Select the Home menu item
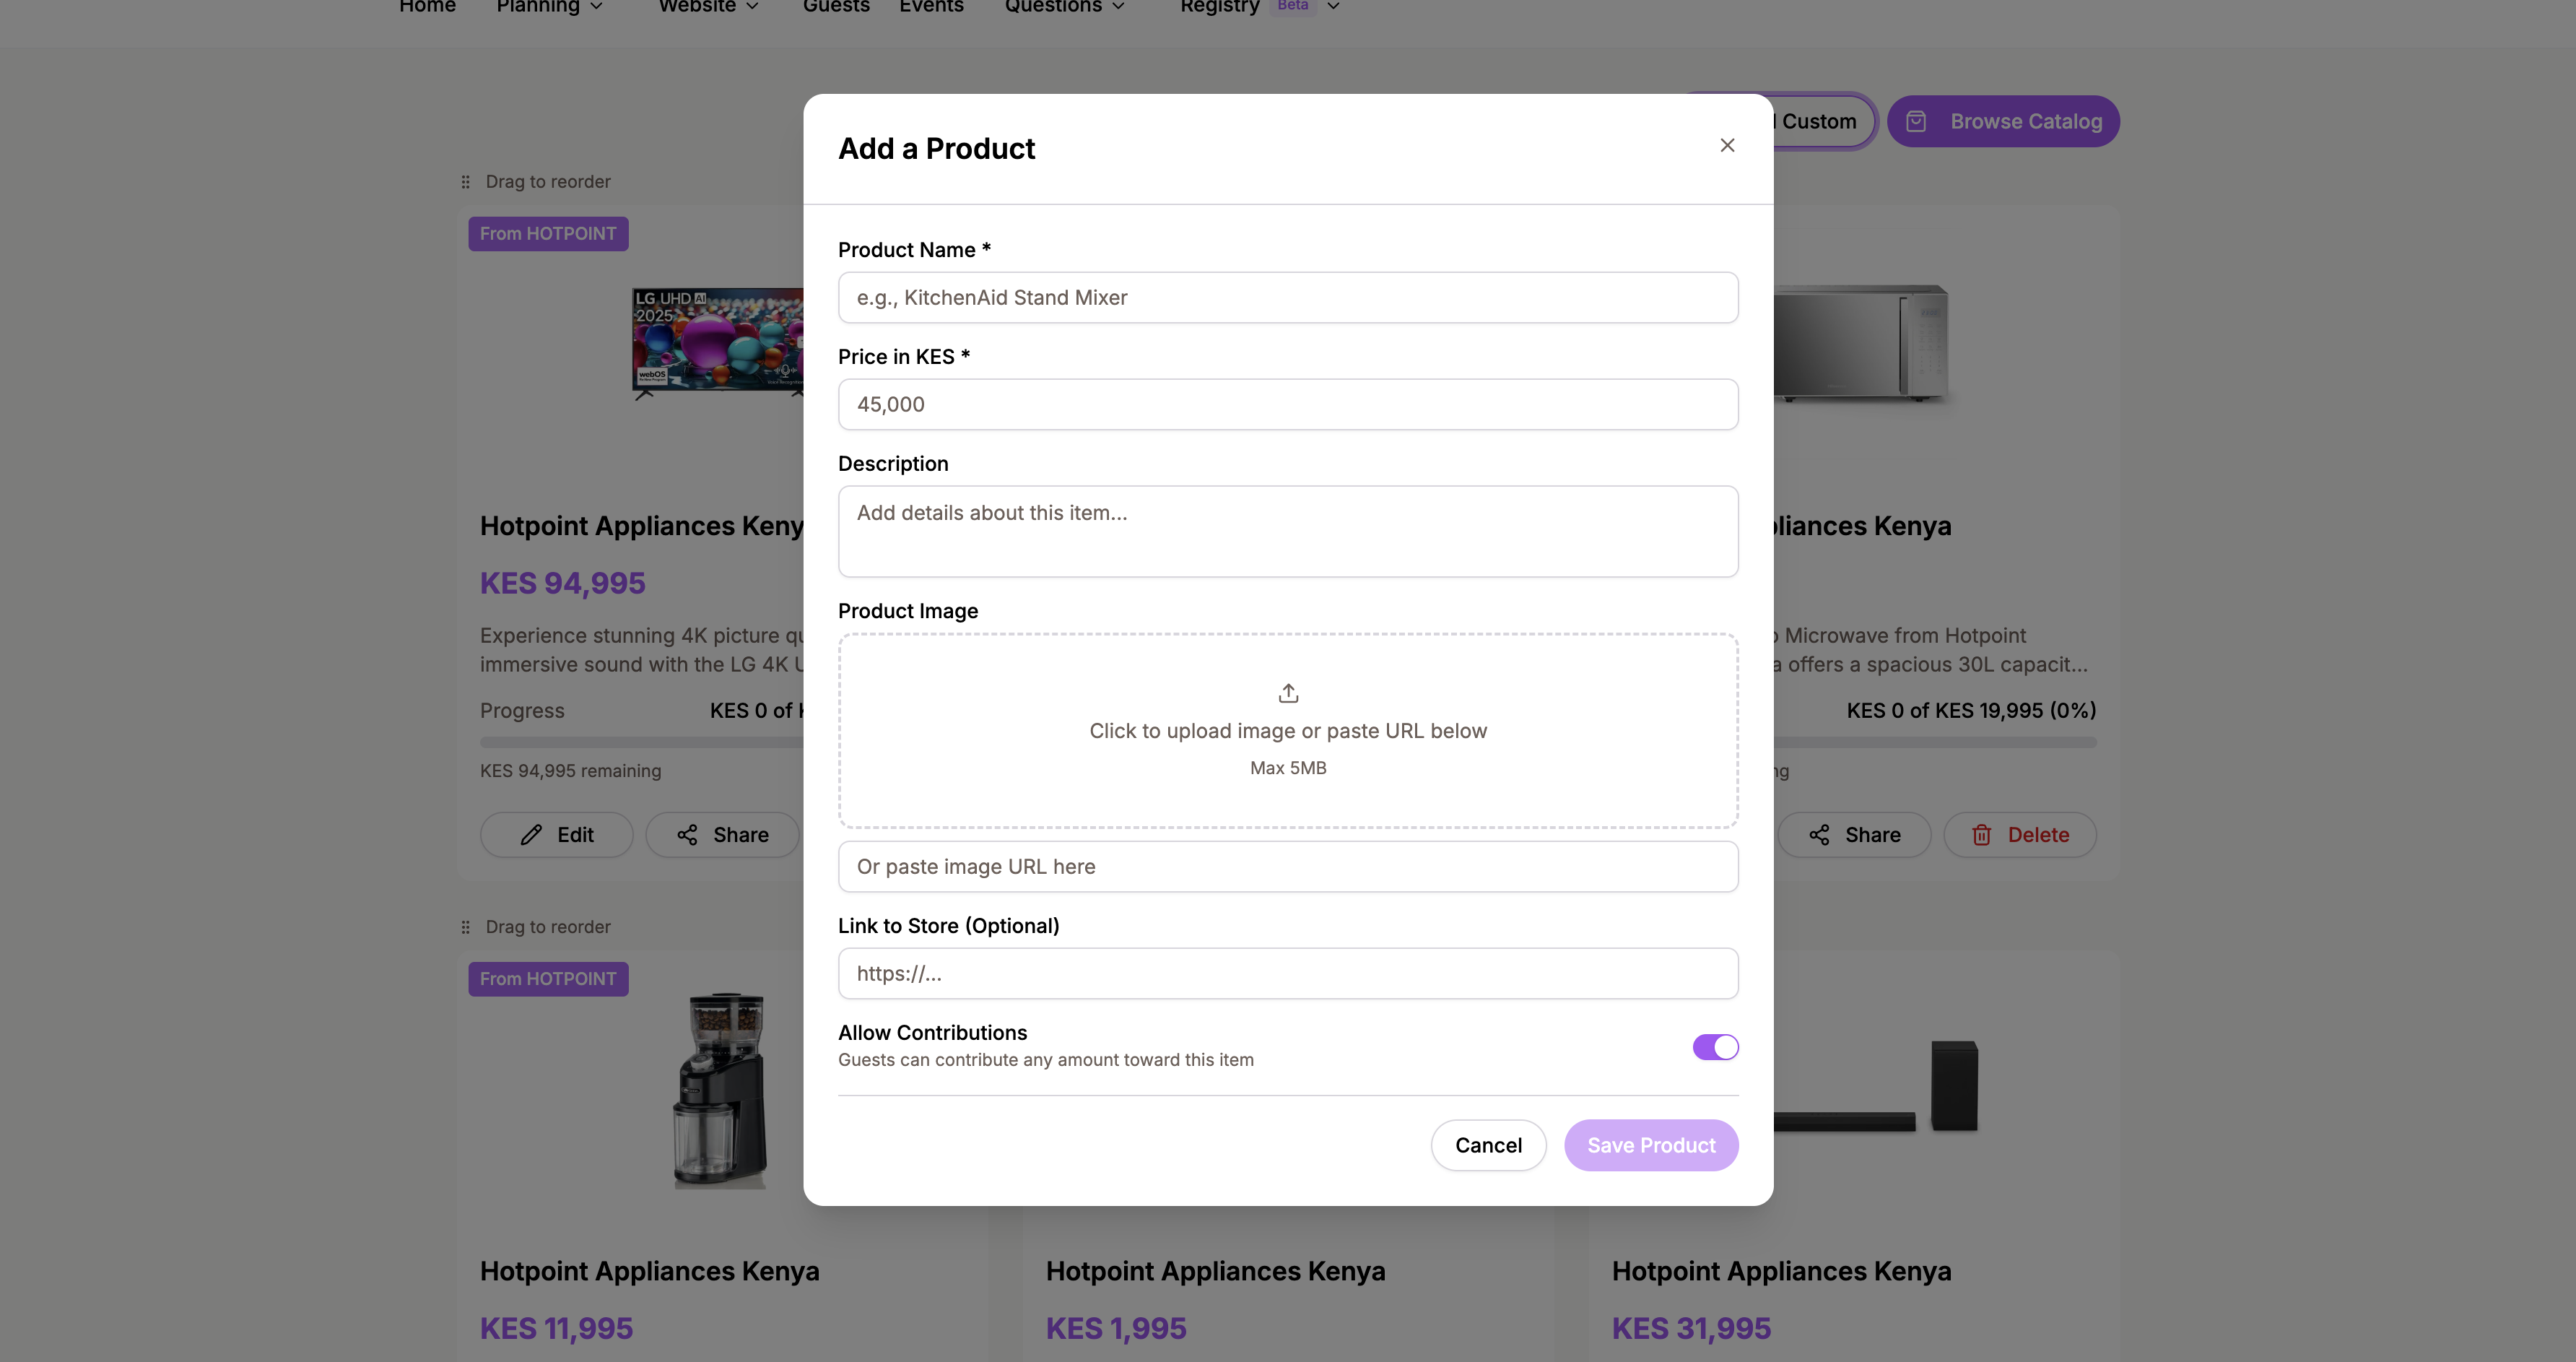The image size is (2576, 1362). [x=427, y=7]
